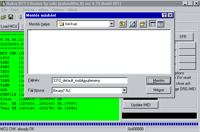
Task: Maximize the Nokia DCT3 flasher window
Action: pos(191,4)
